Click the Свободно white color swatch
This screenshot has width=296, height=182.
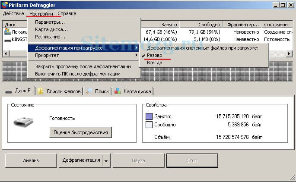tap(149, 125)
